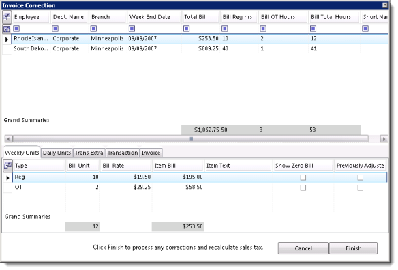Sort by the Bill OT Hours column header
The height and width of the screenshot is (270, 398).
(x=284, y=17)
